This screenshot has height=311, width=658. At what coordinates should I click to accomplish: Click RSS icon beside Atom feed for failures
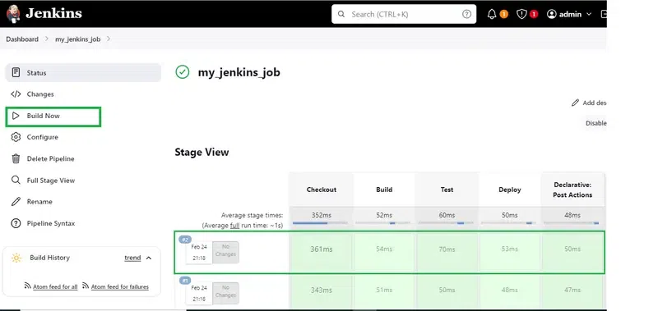(x=86, y=286)
